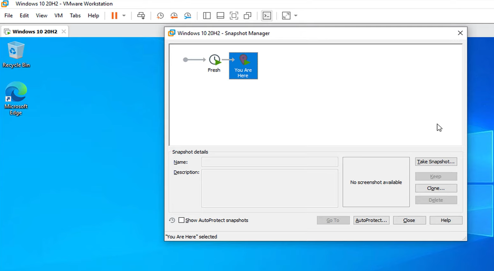Open the power options dropdown arrow

124,16
